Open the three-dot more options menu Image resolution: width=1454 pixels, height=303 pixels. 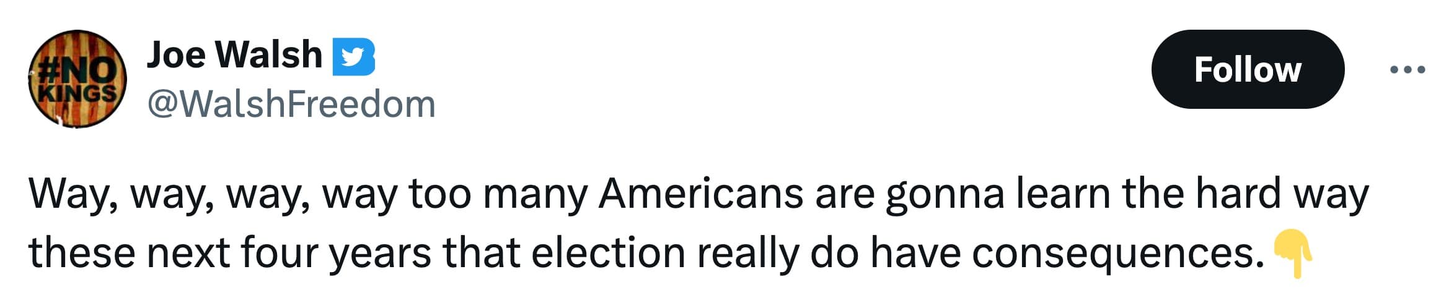[x=1408, y=70]
